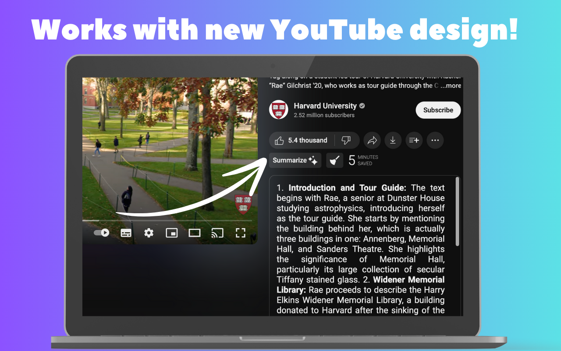Toggle the autoplay switch in the player
The width and height of the screenshot is (561, 351).
coord(102,233)
